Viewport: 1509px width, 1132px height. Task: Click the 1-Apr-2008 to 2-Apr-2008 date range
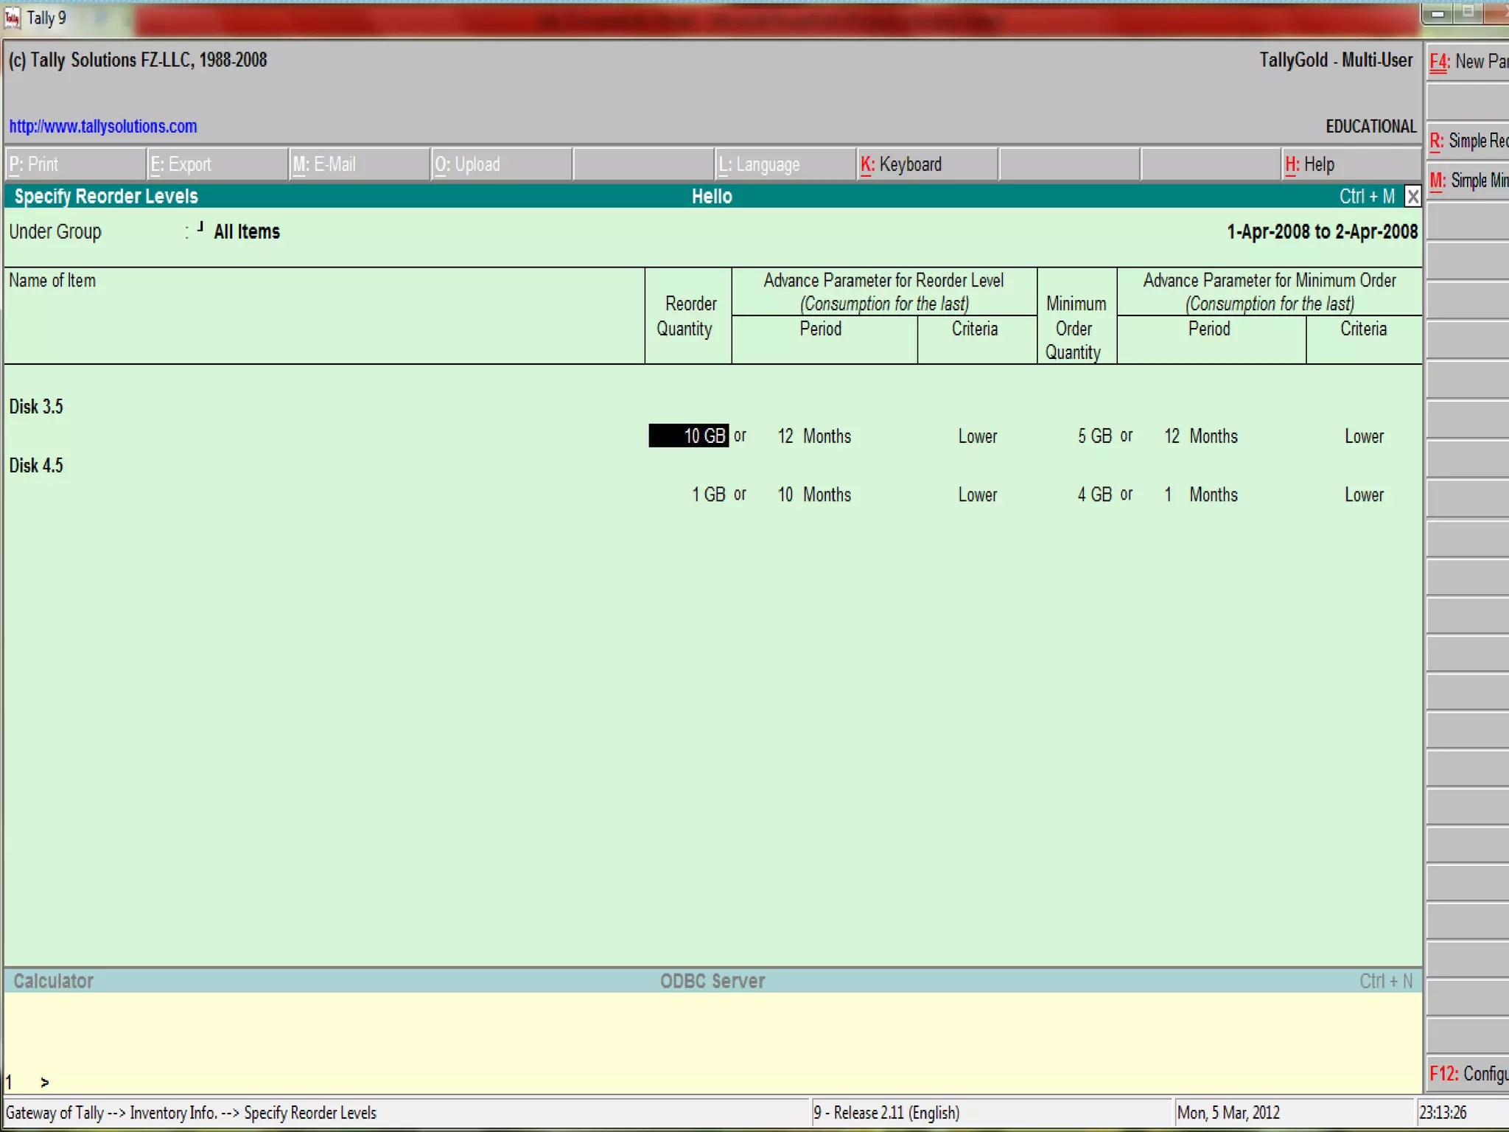coord(1322,231)
